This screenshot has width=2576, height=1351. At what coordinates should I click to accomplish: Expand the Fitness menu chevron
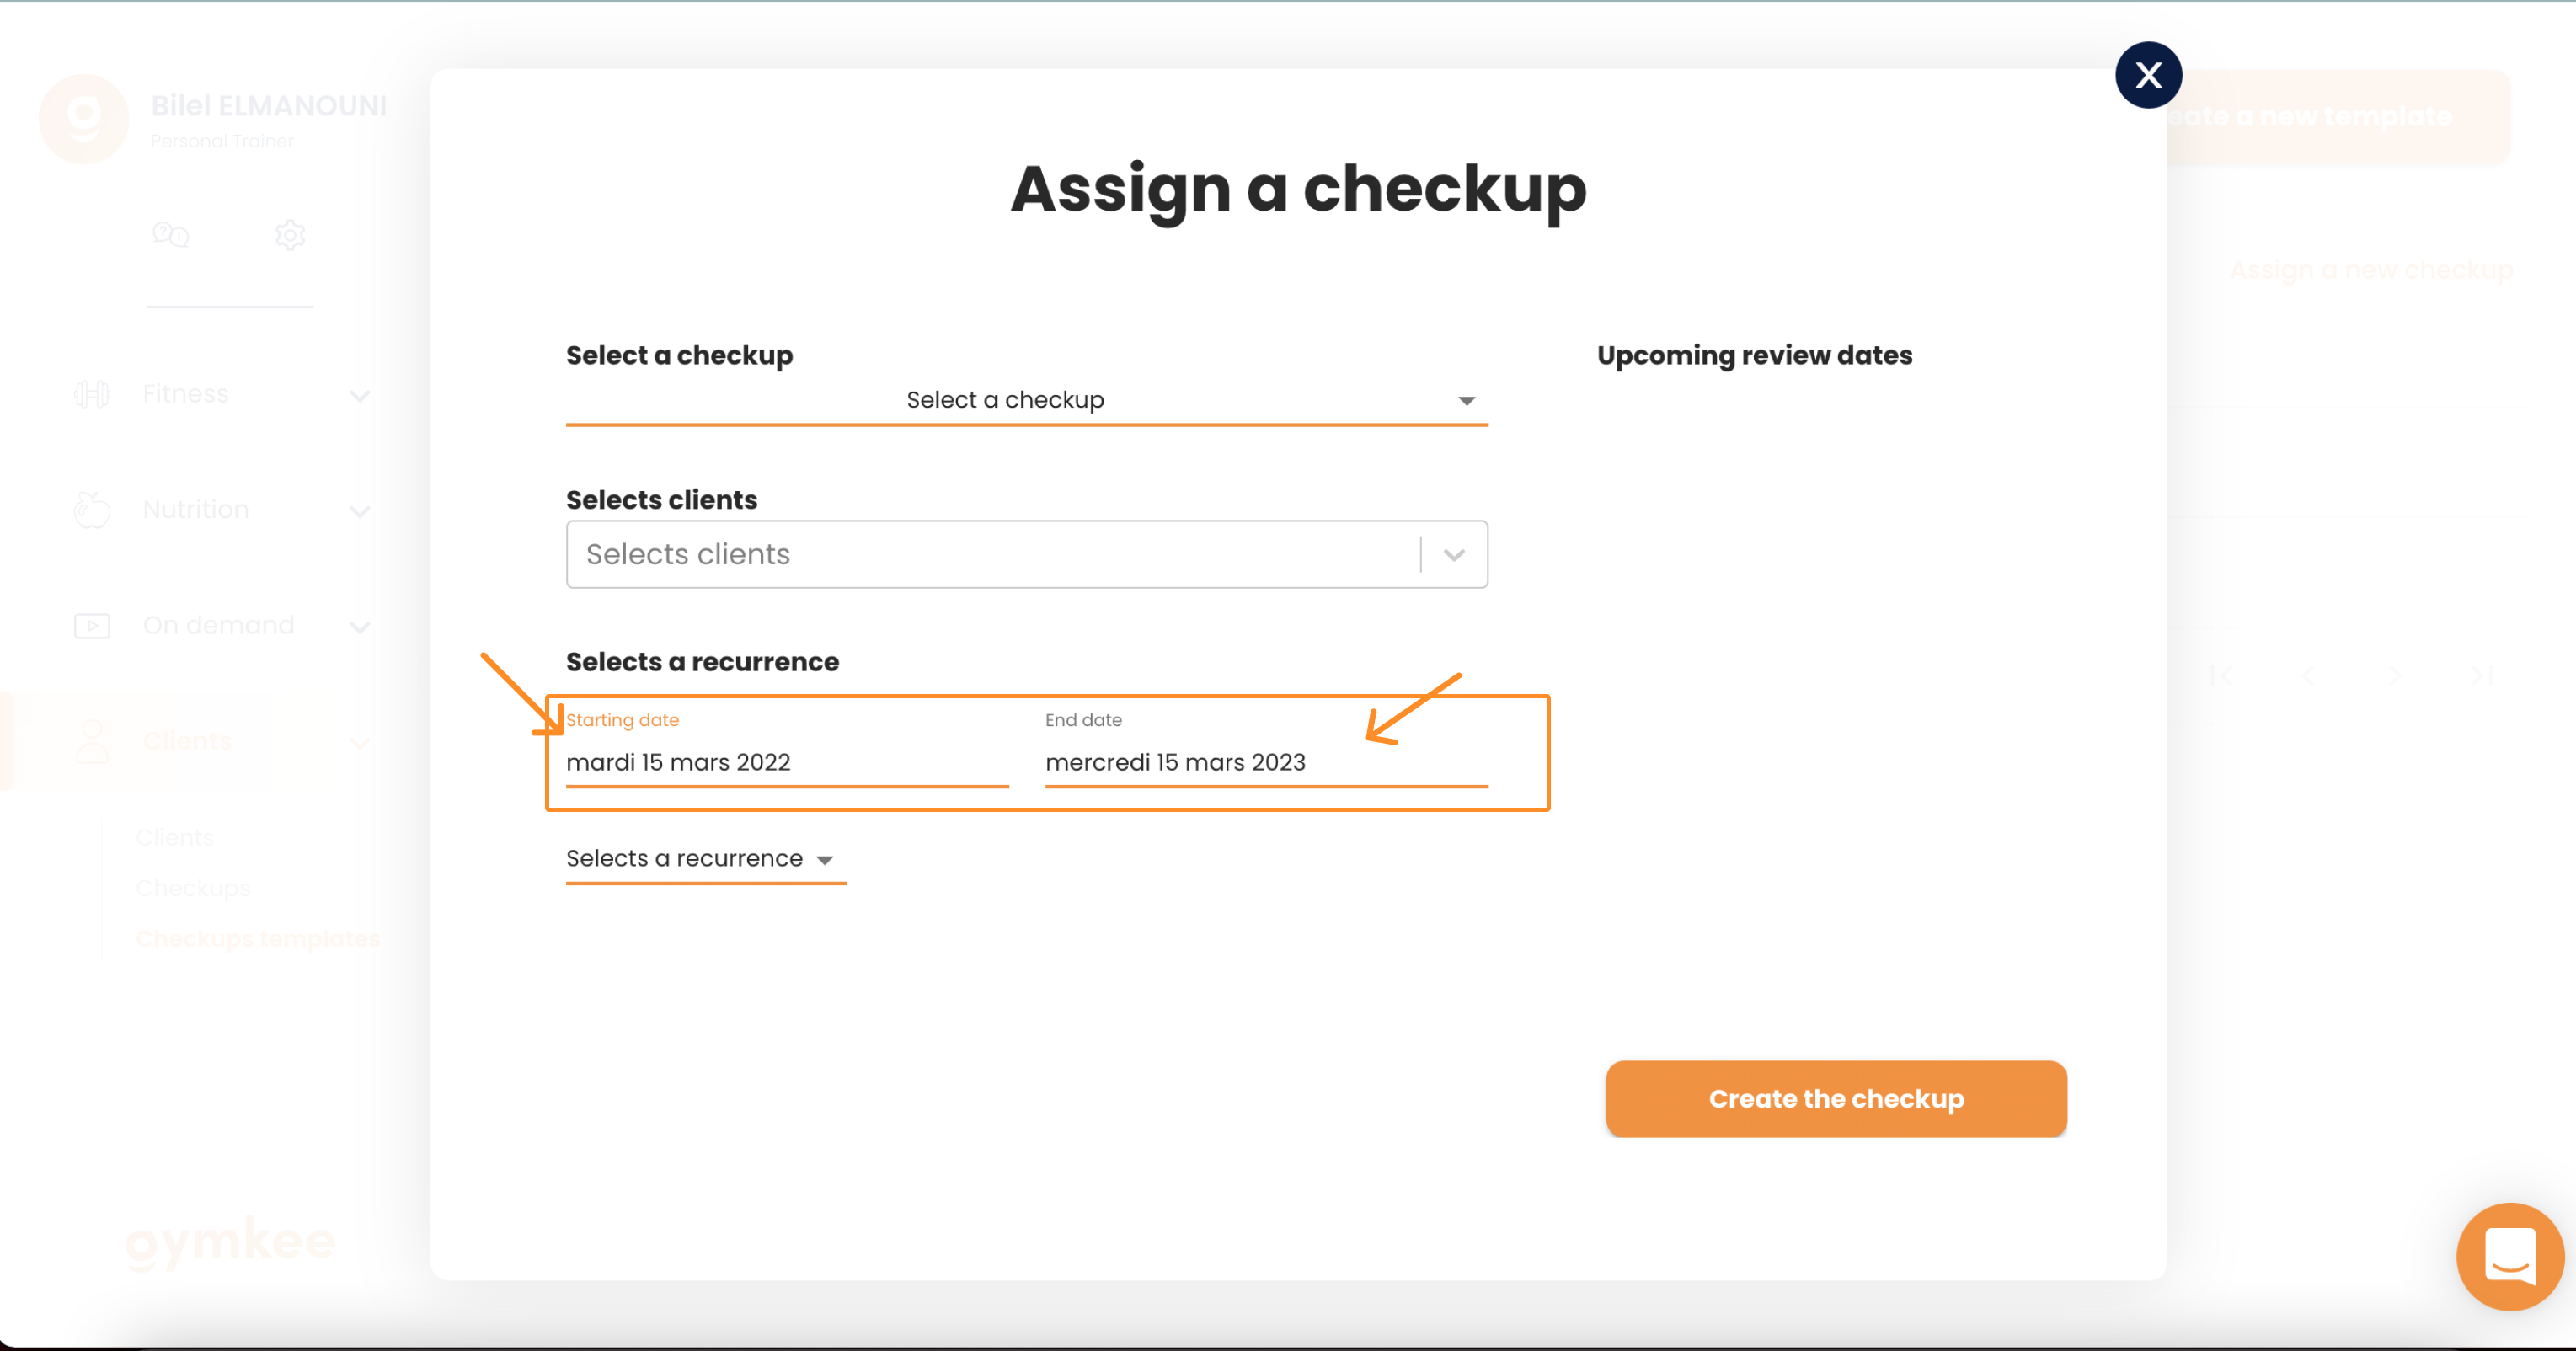[x=360, y=396]
